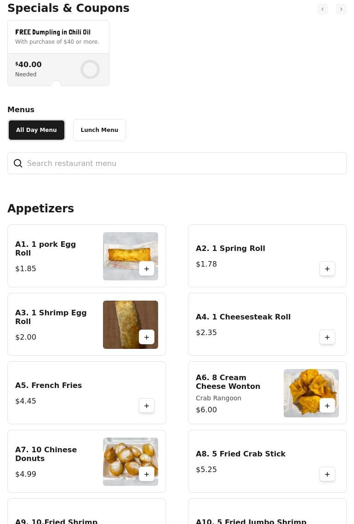The image size is (354, 524).
Task: Add A2 Spring Roll using plus icon
Action: [x=327, y=269]
